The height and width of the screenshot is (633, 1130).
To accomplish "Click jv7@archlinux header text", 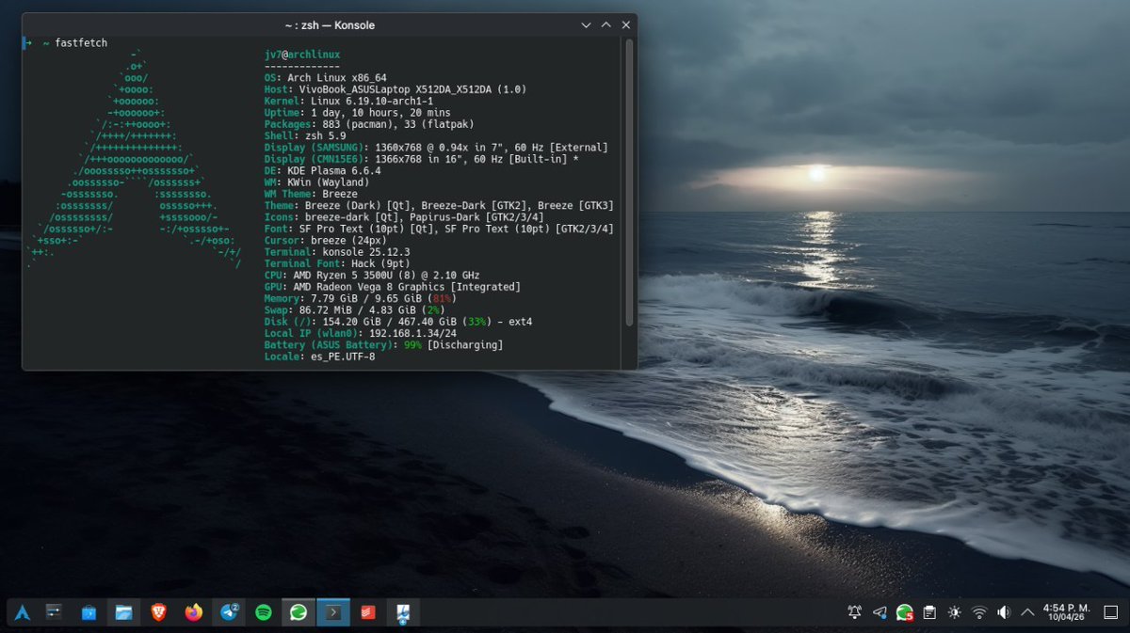I will pos(302,55).
